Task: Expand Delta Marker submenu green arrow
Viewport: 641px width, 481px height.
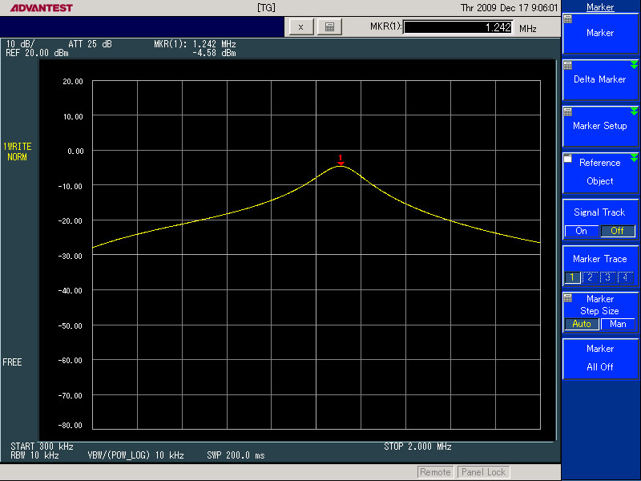Action: [x=634, y=65]
